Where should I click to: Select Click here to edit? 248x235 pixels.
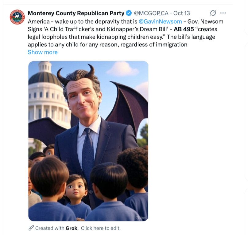pyautogui.click(x=101, y=228)
